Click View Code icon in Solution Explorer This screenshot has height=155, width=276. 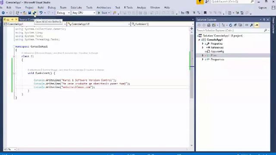(x=247, y=25)
